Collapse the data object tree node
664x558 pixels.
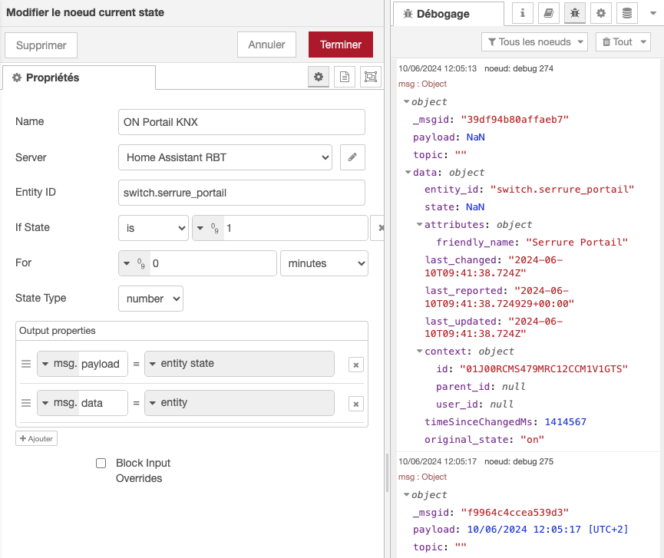coord(408,172)
